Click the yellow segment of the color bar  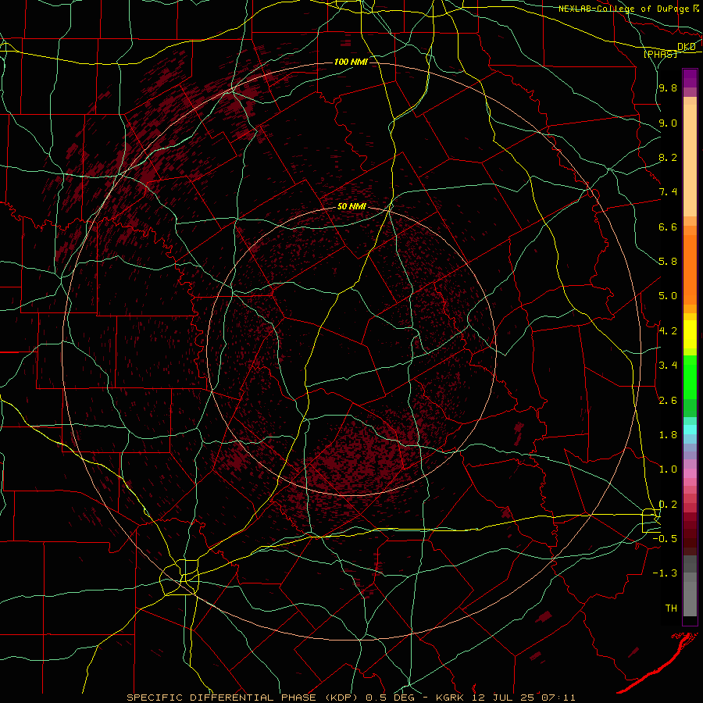pyautogui.click(x=690, y=334)
